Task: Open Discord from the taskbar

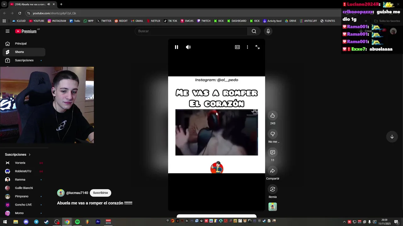Action: pos(26,222)
